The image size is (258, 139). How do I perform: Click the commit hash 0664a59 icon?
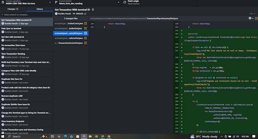pyautogui.click(x=74, y=14)
